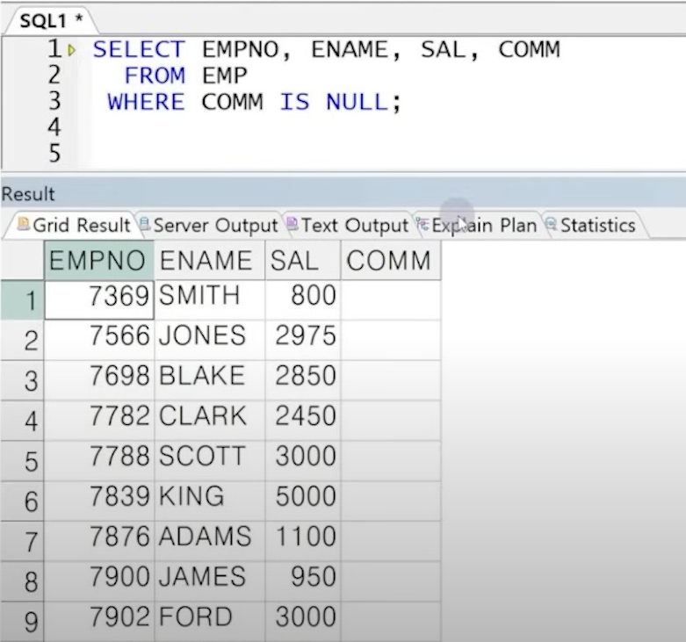Select the ENAME column header

pos(210,260)
